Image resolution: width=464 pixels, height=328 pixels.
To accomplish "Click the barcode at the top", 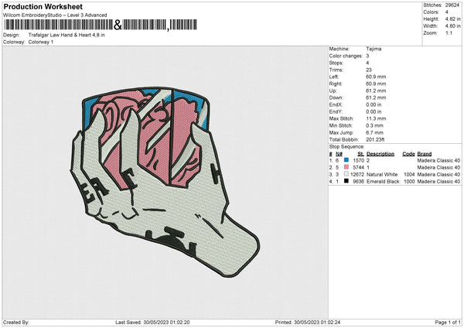I will point(101,25).
